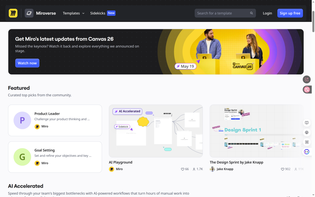
Task: Click the page vertical scrollbar thumb
Action: click(313, 21)
